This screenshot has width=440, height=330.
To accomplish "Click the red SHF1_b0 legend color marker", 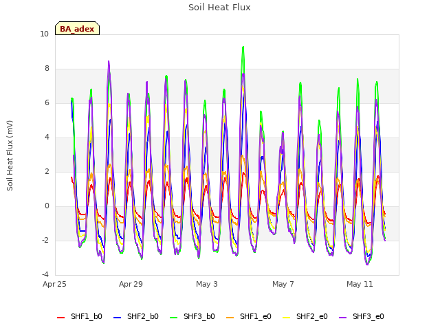I will [x=61, y=318].
